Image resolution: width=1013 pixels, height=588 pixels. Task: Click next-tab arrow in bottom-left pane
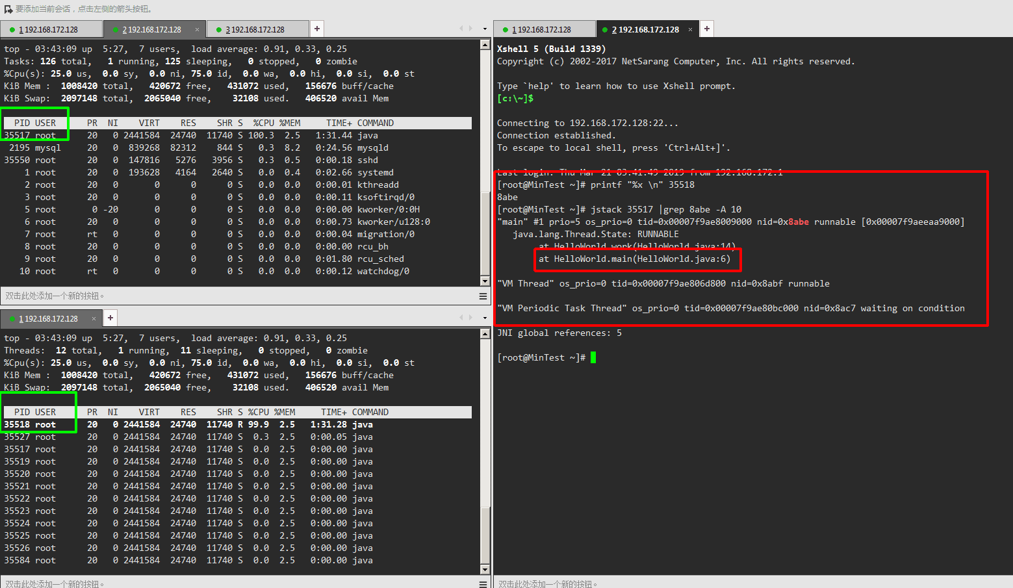[470, 318]
